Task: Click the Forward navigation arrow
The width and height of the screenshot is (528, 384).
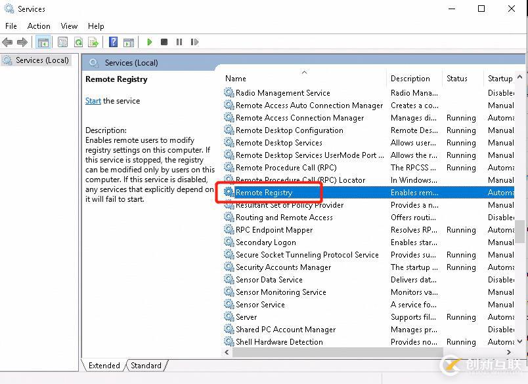Action: coord(24,42)
